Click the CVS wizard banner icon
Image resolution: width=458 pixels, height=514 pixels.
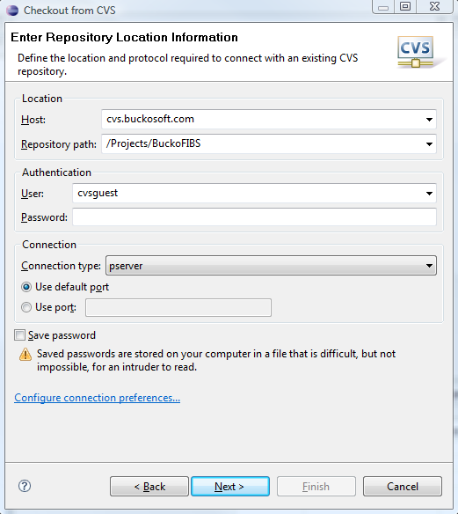pos(416,52)
